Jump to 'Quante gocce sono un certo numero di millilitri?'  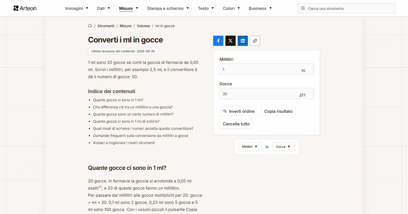[133, 114]
